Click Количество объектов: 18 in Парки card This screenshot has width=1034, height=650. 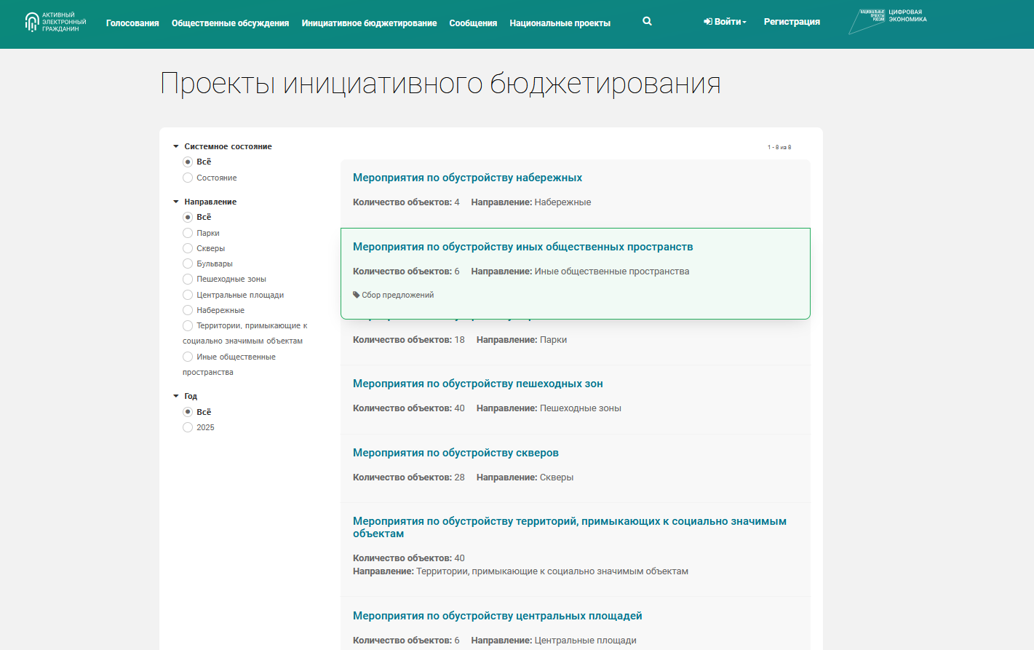click(409, 340)
